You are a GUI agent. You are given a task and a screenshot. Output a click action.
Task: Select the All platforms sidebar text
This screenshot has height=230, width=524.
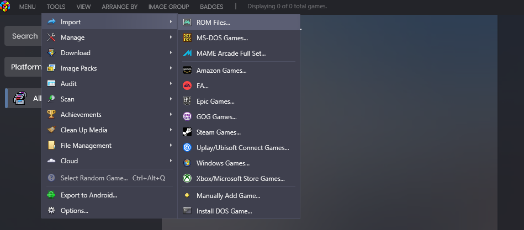37,99
